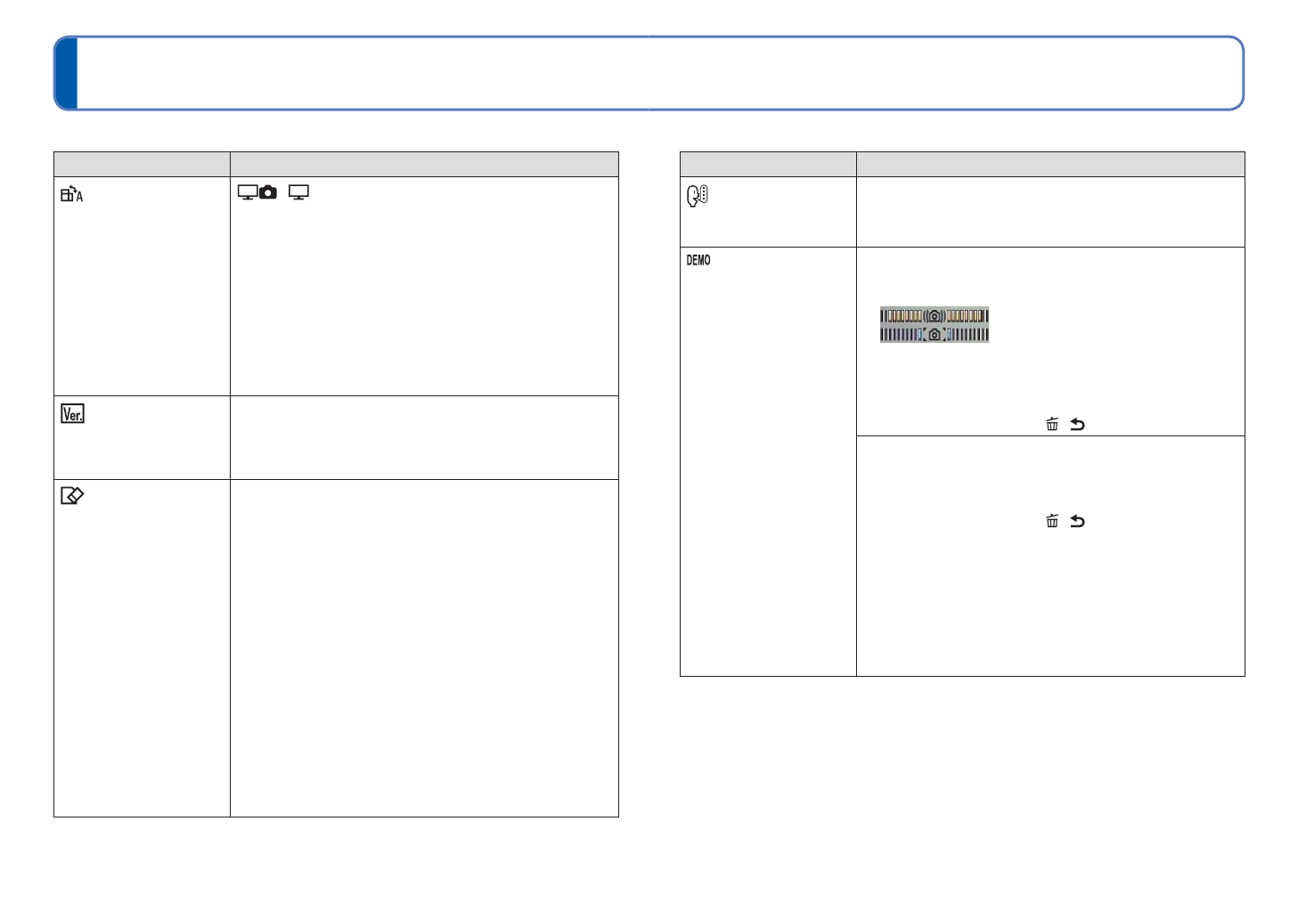Image resolution: width=1298 pixels, height=919 pixels.
Task: Click trash icon in lower DEMO cell
Action: point(1052,521)
